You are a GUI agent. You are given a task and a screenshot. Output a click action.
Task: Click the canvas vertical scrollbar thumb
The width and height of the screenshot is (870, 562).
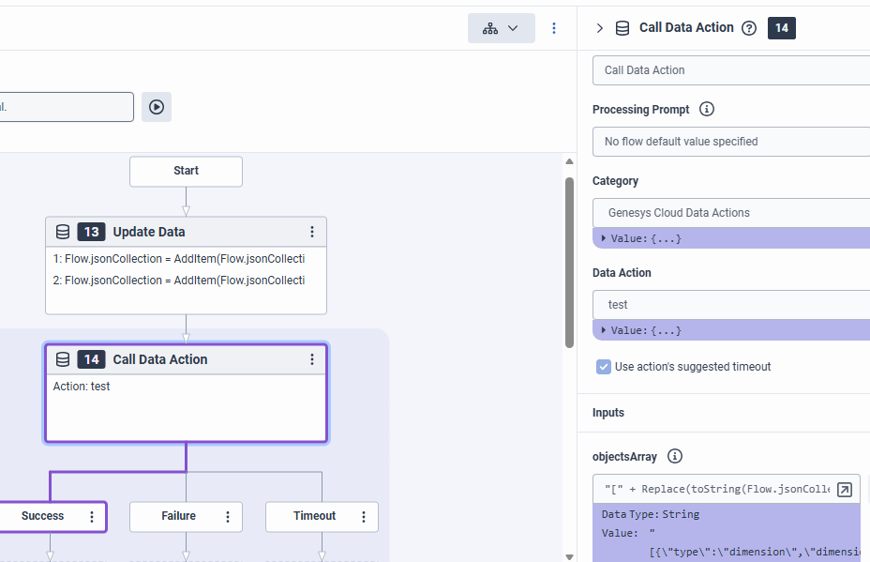[x=568, y=263]
